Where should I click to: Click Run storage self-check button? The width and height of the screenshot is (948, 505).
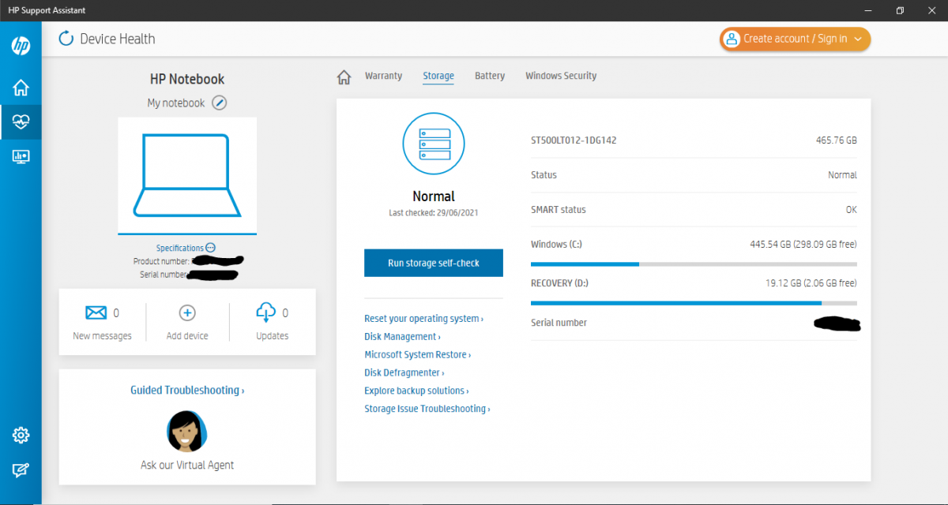click(434, 263)
